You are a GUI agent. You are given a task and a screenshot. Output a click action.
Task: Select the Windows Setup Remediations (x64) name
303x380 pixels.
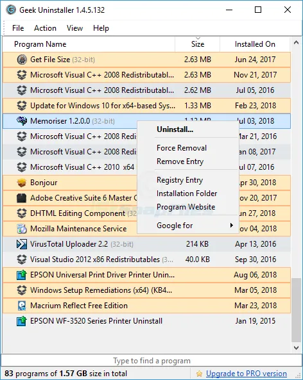click(x=101, y=290)
